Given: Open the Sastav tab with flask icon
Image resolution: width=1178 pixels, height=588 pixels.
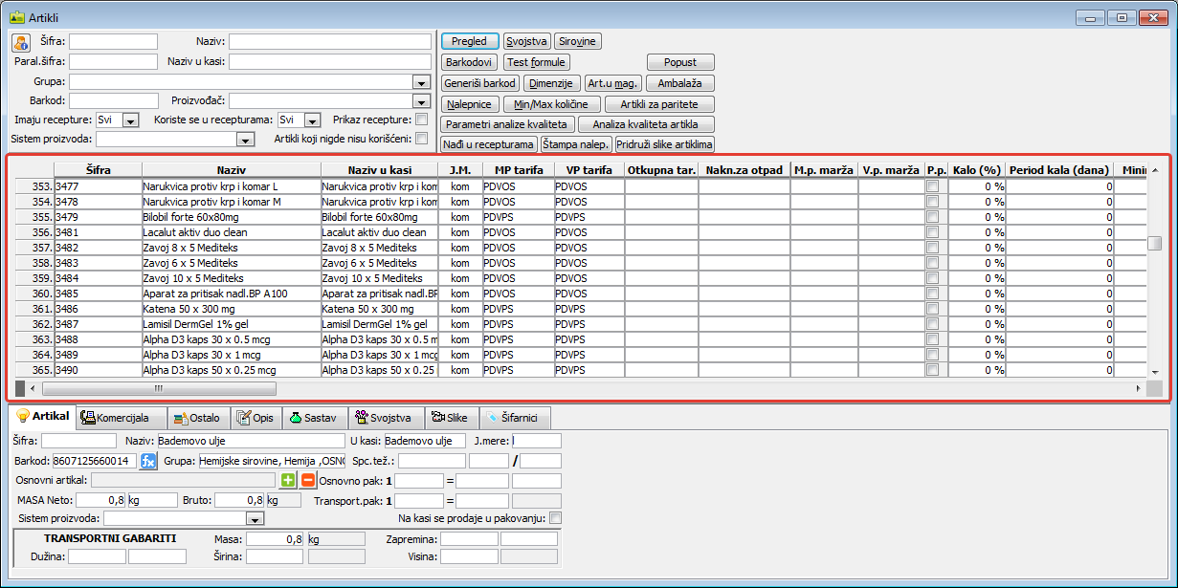Looking at the screenshot, I should [314, 418].
